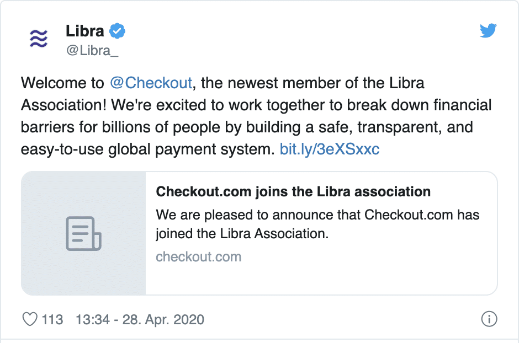The height and width of the screenshot is (343, 519).
Task: Click the tweet text 'Welcome to'
Action: [x=62, y=83]
